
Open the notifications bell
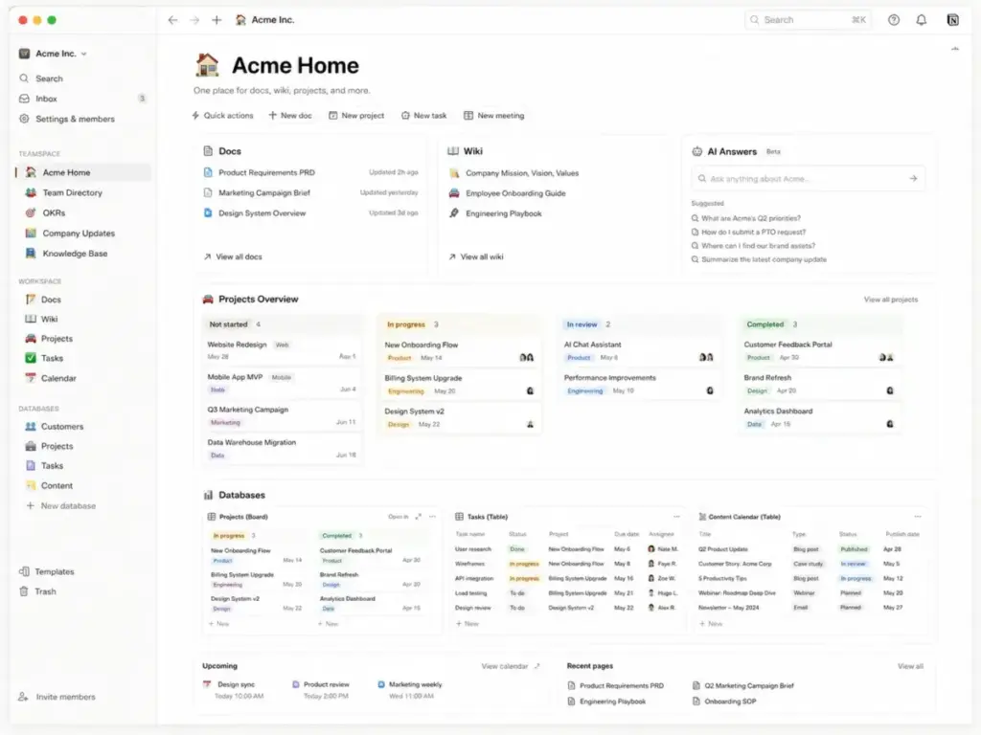pyautogui.click(x=921, y=20)
